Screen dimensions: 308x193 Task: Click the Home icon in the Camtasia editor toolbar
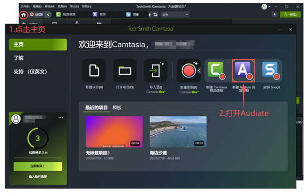point(24,15)
